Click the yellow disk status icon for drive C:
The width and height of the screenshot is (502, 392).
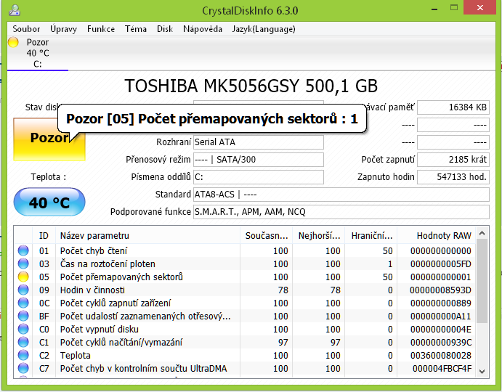13,43
